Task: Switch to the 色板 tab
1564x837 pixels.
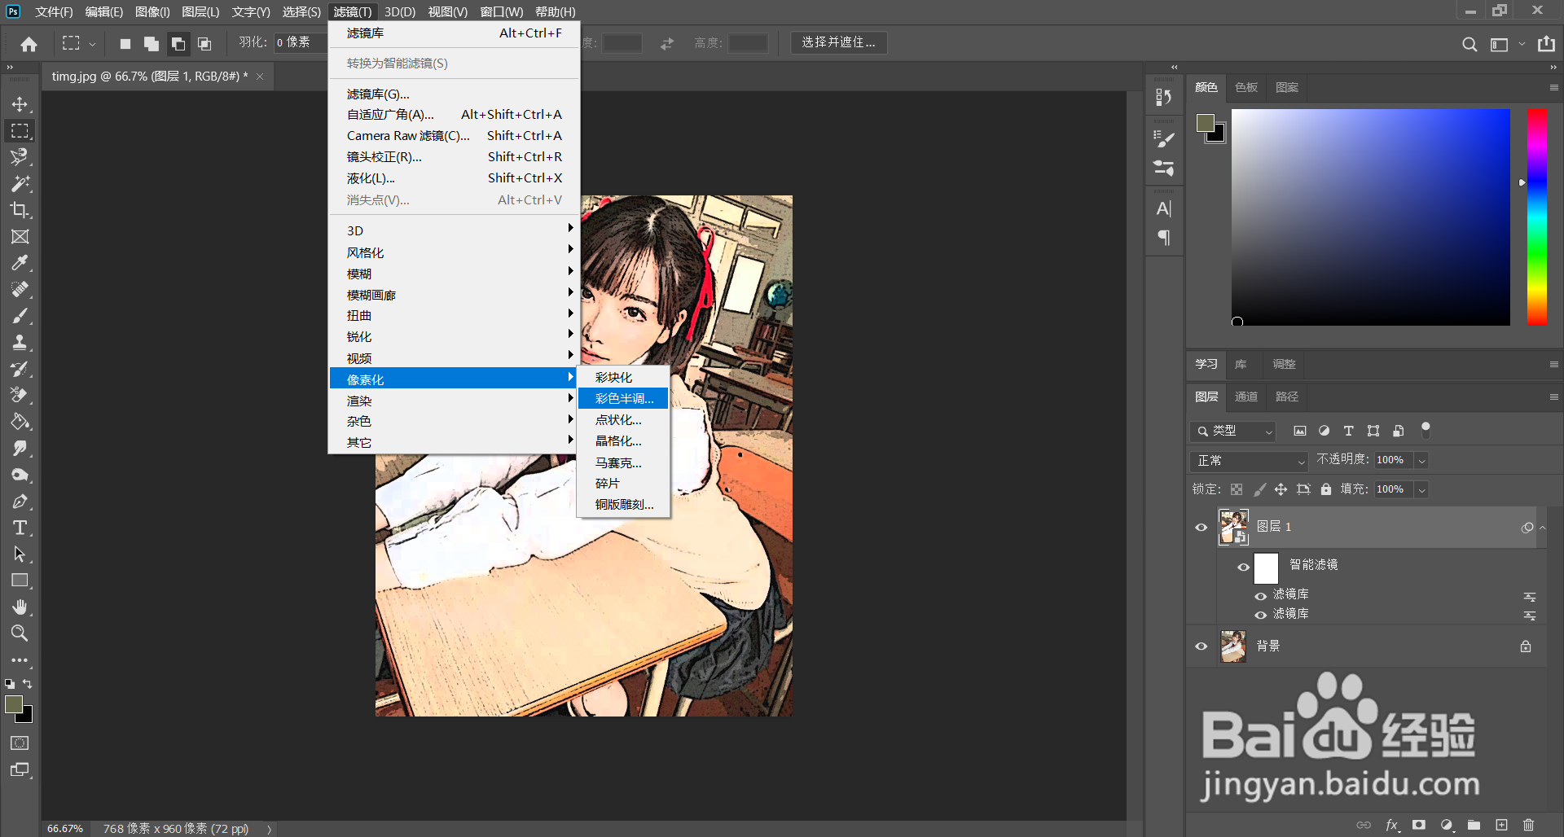Action: click(1246, 87)
